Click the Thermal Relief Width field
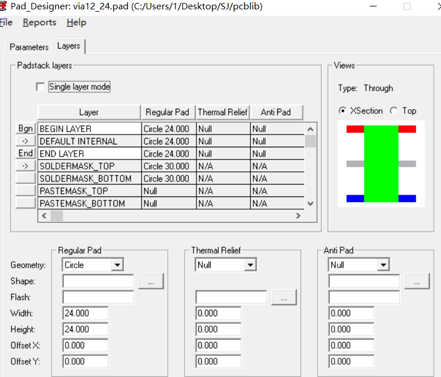The image size is (441, 377). pyautogui.click(x=218, y=313)
